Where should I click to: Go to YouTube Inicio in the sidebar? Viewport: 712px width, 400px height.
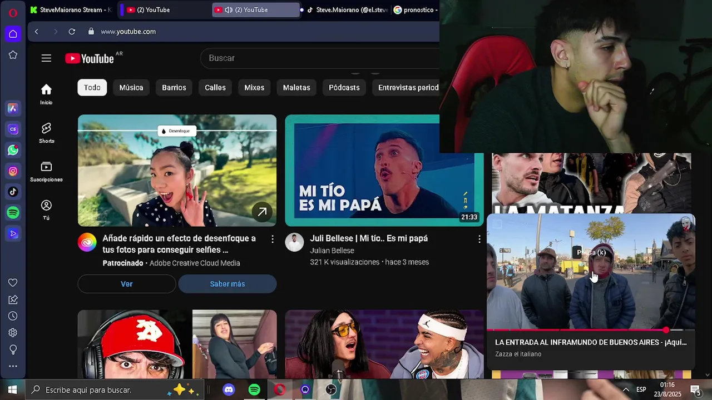coord(46,94)
